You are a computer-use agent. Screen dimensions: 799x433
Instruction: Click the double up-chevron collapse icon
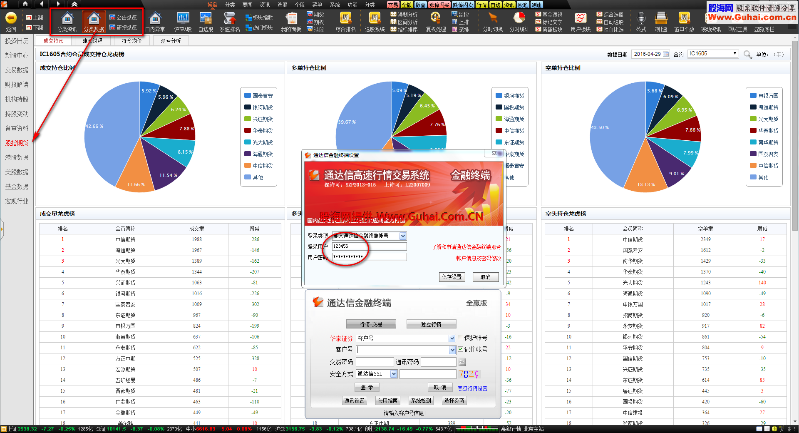tap(74, 4)
